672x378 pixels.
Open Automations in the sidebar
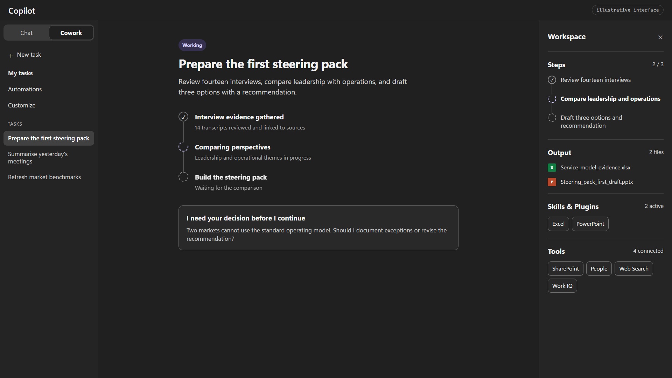click(x=25, y=89)
